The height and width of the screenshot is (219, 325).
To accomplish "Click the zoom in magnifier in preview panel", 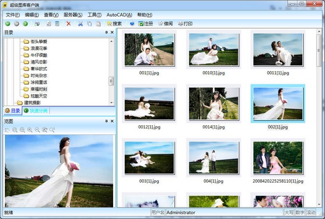I will pyautogui.click(x=30, y=130).
